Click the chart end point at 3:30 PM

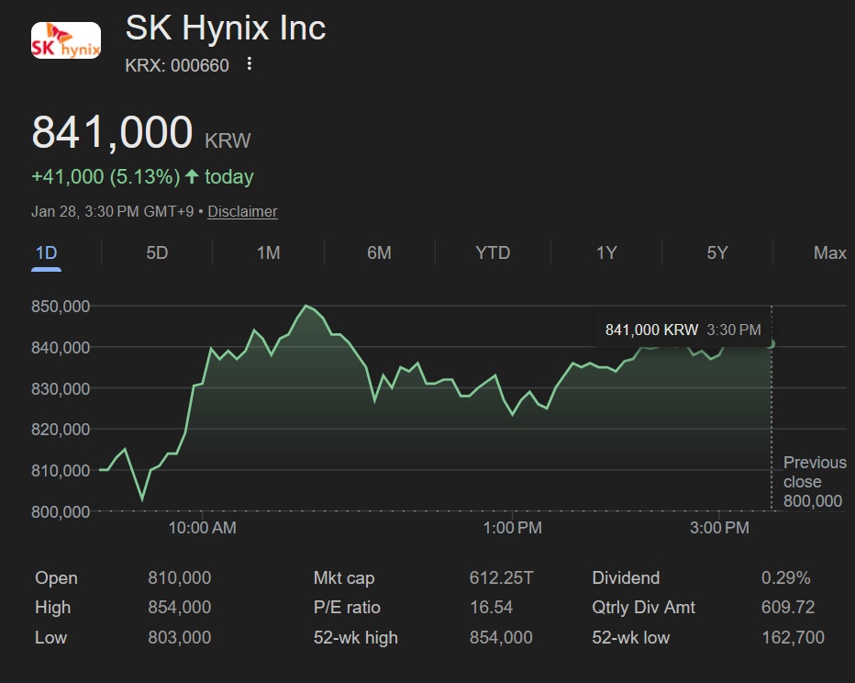[x=771, y=344]
